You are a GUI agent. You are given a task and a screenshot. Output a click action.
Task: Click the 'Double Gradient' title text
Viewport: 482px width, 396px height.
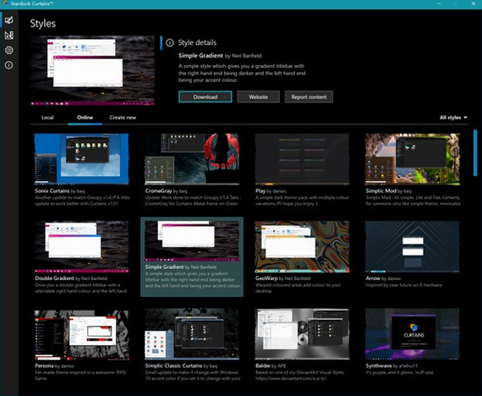click(x=54, y=278)
